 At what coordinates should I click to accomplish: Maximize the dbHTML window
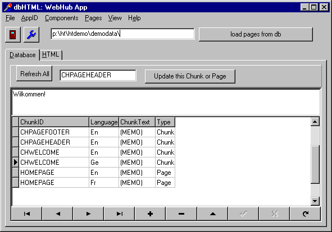pyautogui.click(x=313, y=7)
